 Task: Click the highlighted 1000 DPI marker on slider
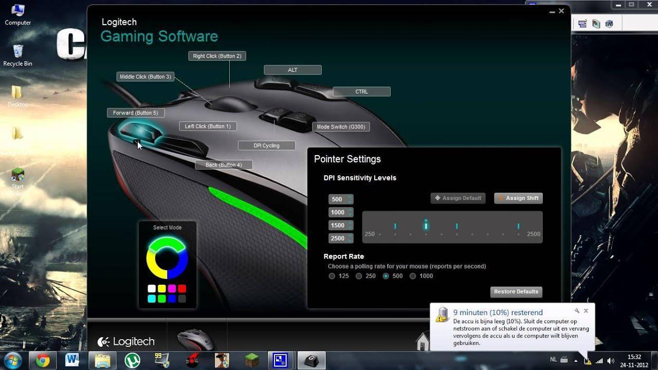point(426,226)
